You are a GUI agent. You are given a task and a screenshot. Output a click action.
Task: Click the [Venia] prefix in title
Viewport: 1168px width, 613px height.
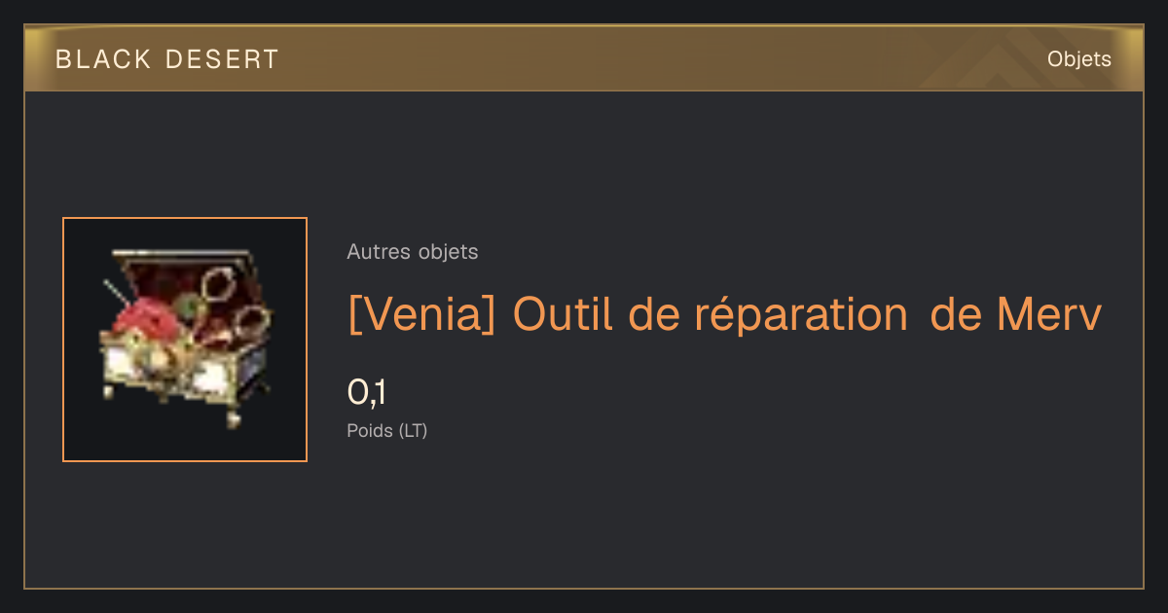(x=421, y=314)
